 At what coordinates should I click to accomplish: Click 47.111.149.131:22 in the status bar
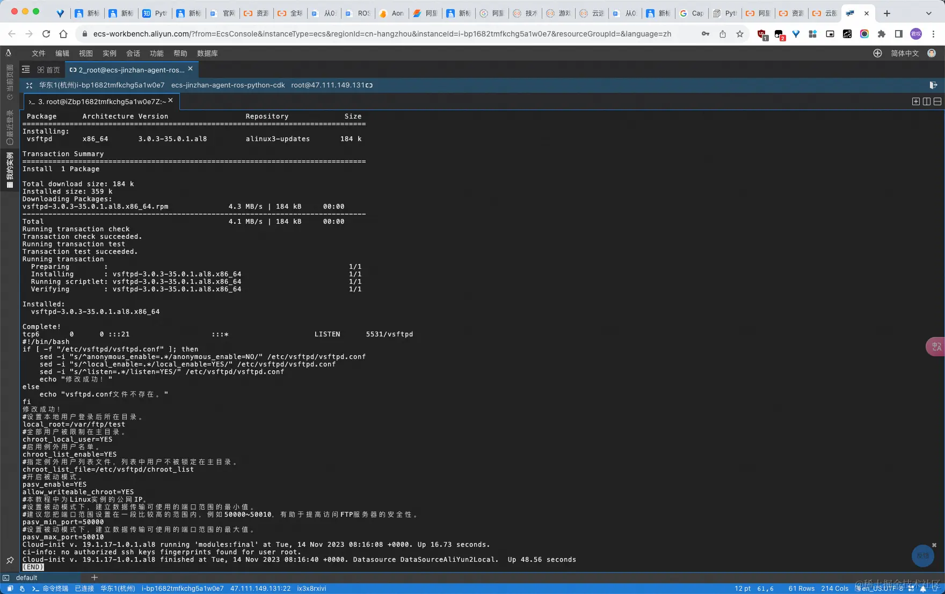[x=260, y=589]
